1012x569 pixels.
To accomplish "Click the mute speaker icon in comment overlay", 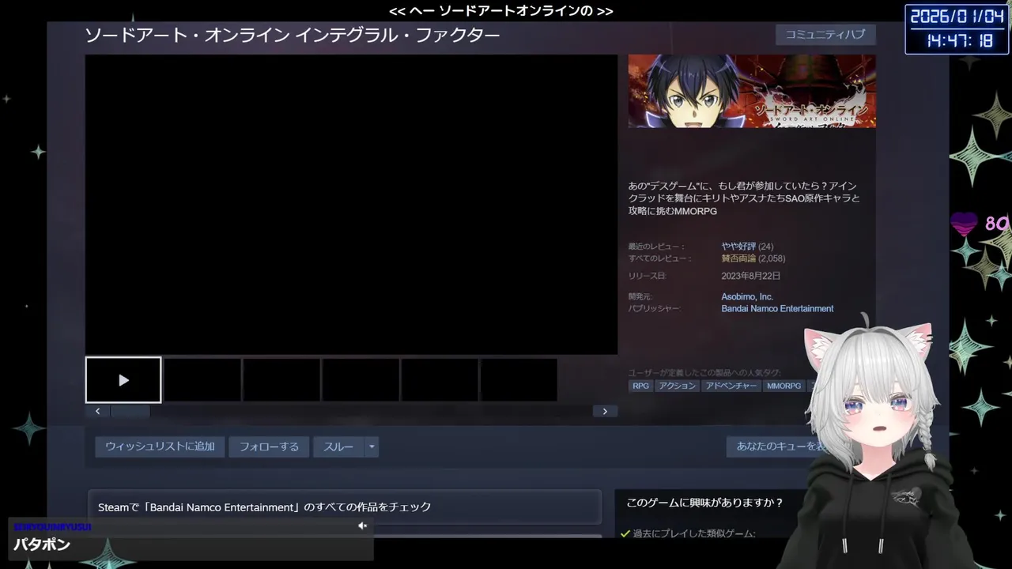I will point(362,526).
